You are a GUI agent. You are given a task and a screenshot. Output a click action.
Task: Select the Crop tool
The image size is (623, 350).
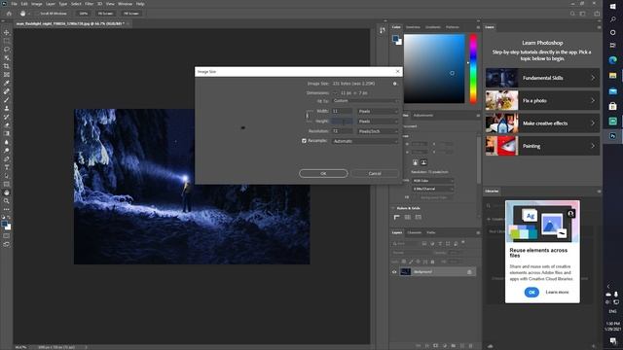point(7,66)
